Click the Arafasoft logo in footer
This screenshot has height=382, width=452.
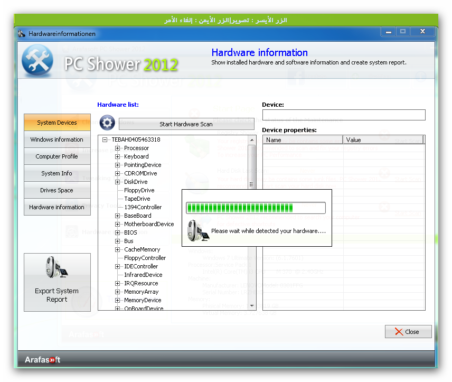(43, 360)
